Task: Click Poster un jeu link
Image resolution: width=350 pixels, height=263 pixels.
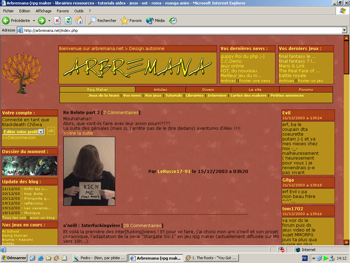Action: pyautogui.click(x=310, y=81)
